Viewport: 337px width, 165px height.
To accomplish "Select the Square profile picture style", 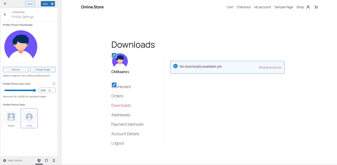I will [x=11, y=118].
